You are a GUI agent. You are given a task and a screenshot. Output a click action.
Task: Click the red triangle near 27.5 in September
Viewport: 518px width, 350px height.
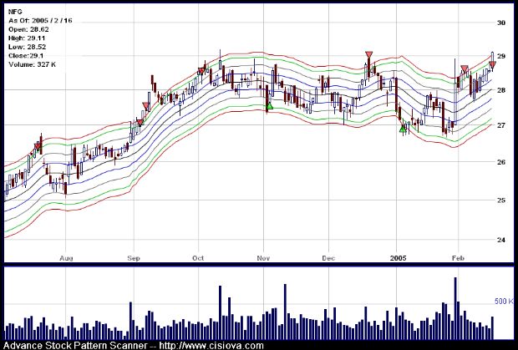coord(145,105)
